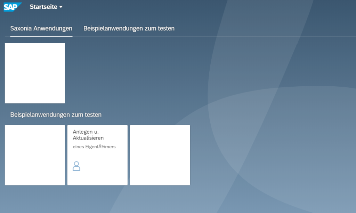Click the person icon on the Anlegen tile
Image resolution: width=356 pixels, height=213 pixels.
[76, 166]
